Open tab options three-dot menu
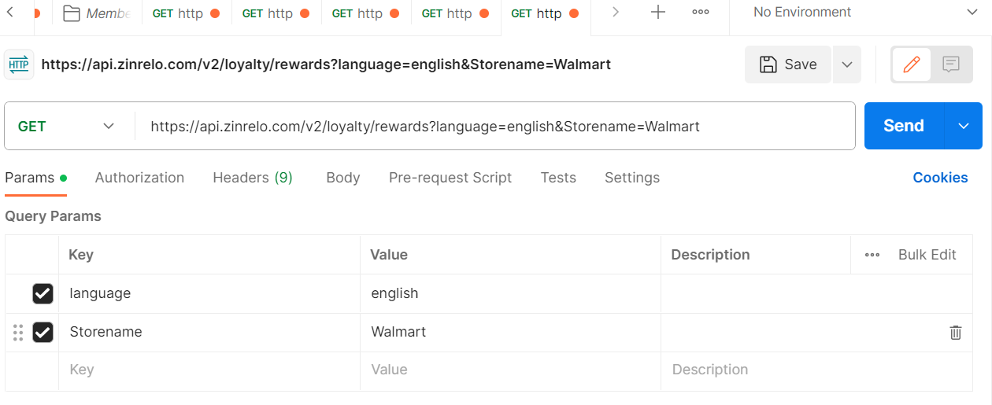The width and height of the screenshot is (992, 405). (x=700, y=13)
